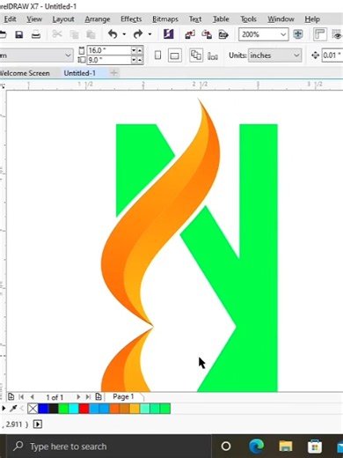Open the Redo history dropdown arrow
Viewport: 343px width, 458px height.
150,34
